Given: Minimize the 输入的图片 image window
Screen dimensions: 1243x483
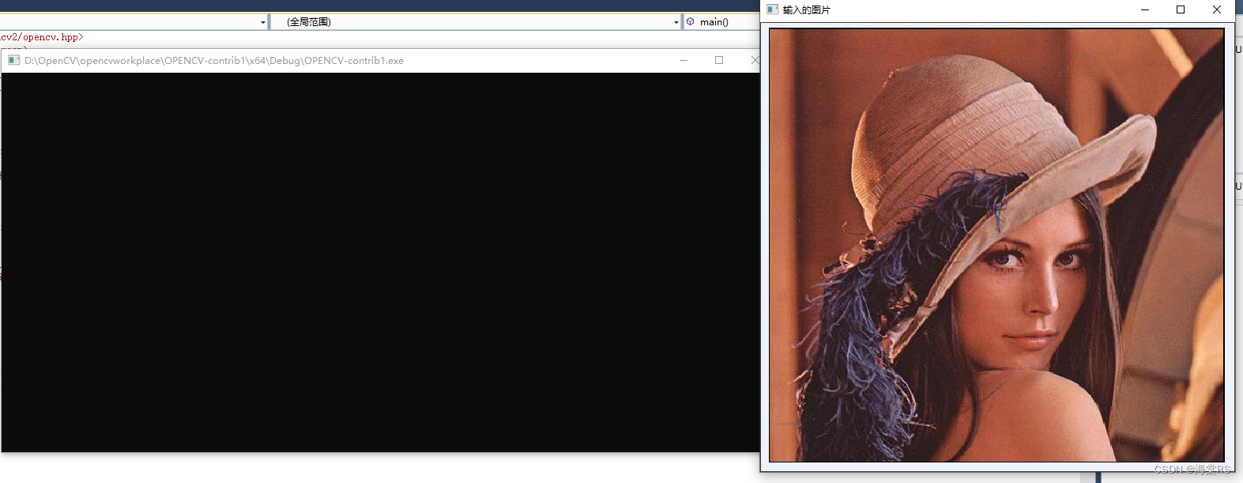Looking at the screenshot, I should pyautogui.click(x=1145, y=9).
